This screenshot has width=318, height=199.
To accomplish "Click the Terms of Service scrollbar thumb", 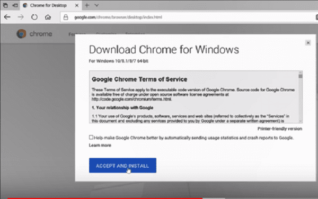I will pos(301,76).
